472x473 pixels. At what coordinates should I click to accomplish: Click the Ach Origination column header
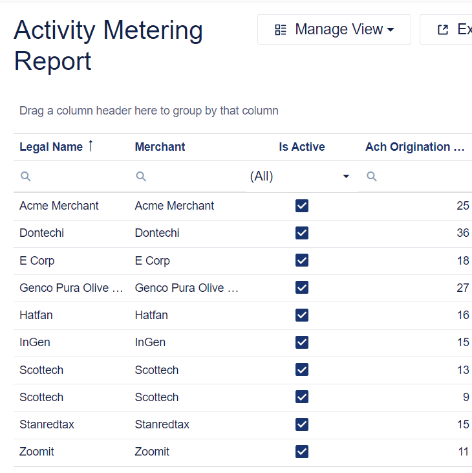[414, 147]
